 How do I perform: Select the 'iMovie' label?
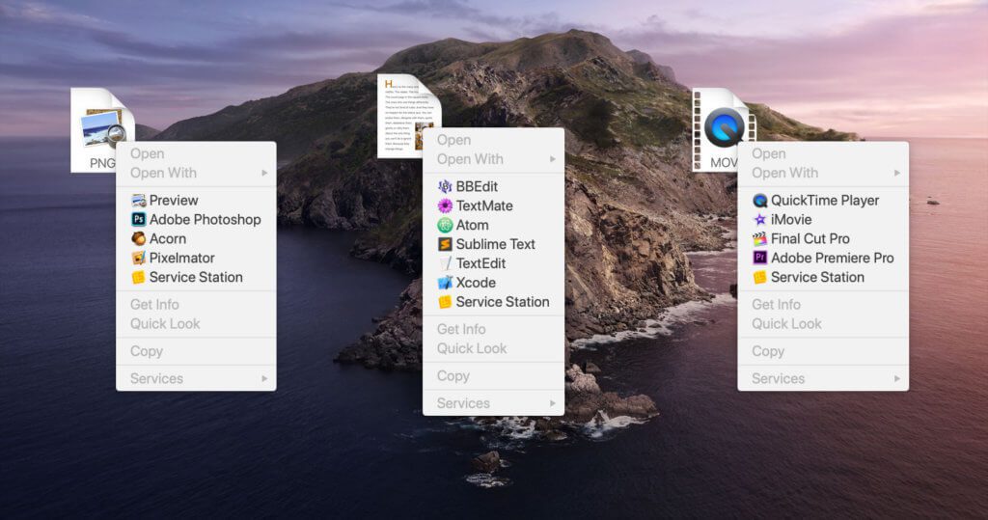click(791, 219)
